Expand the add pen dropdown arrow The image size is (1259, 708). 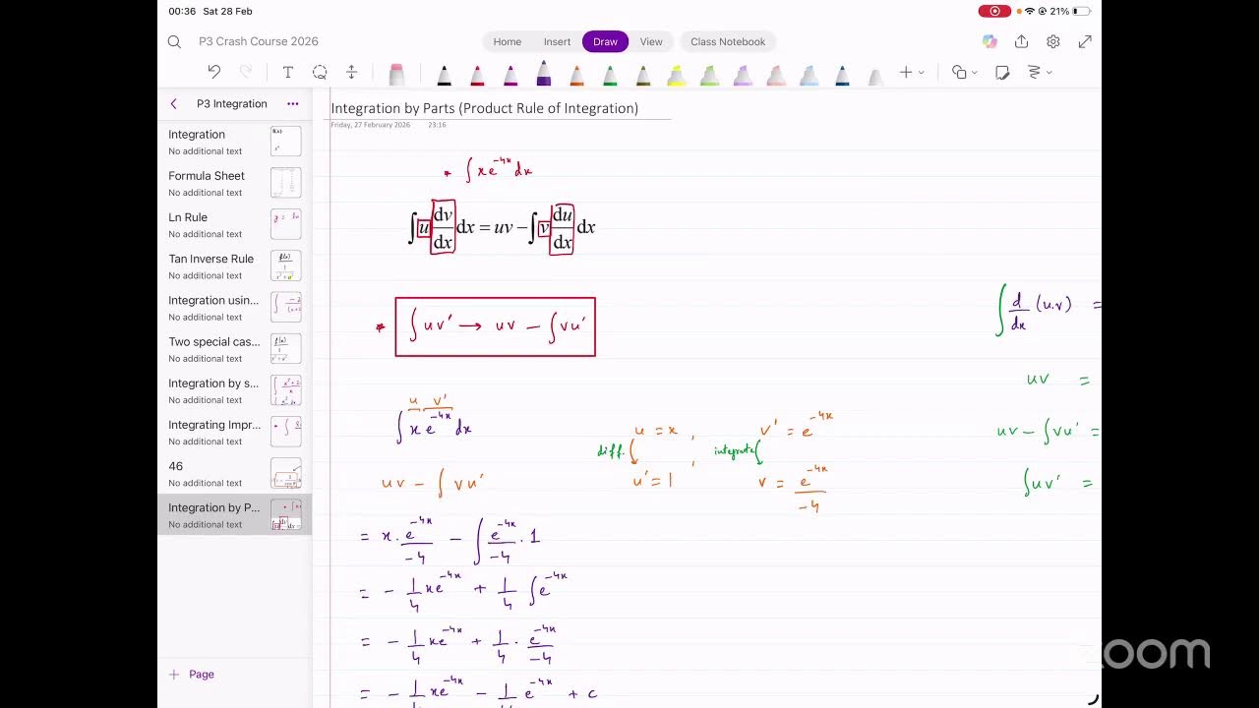[922, 73]
